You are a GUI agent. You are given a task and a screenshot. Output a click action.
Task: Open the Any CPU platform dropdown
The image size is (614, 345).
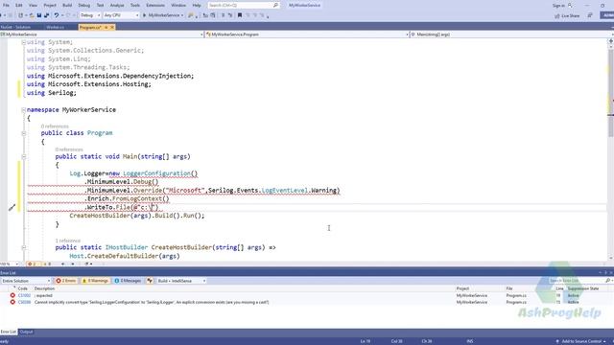click(121, 15)
